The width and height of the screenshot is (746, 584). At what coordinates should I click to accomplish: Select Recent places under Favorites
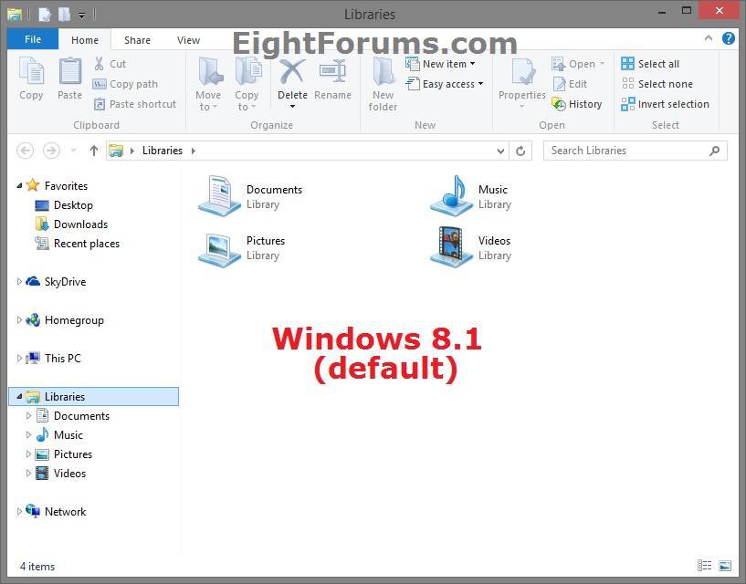tap(77, 244)
